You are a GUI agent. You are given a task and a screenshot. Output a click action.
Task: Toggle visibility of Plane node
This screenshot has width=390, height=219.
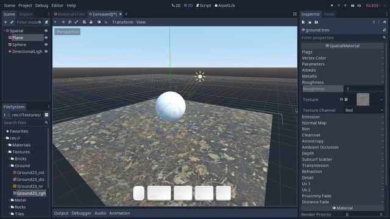point(46,38)
